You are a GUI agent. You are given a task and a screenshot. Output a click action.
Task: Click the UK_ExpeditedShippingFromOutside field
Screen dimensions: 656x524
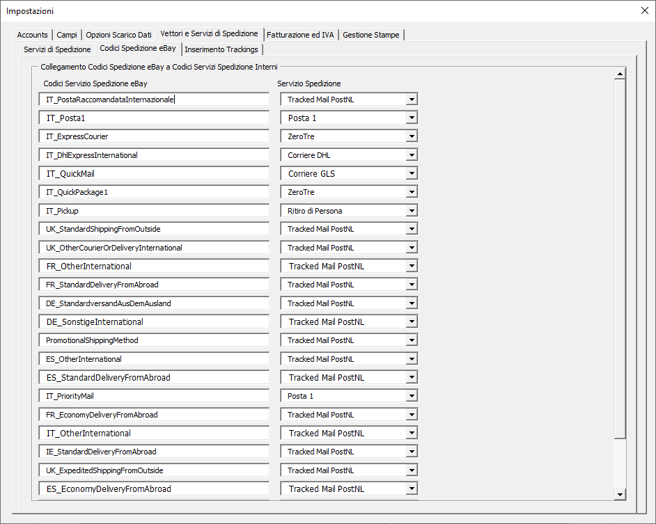coord(154,470)
